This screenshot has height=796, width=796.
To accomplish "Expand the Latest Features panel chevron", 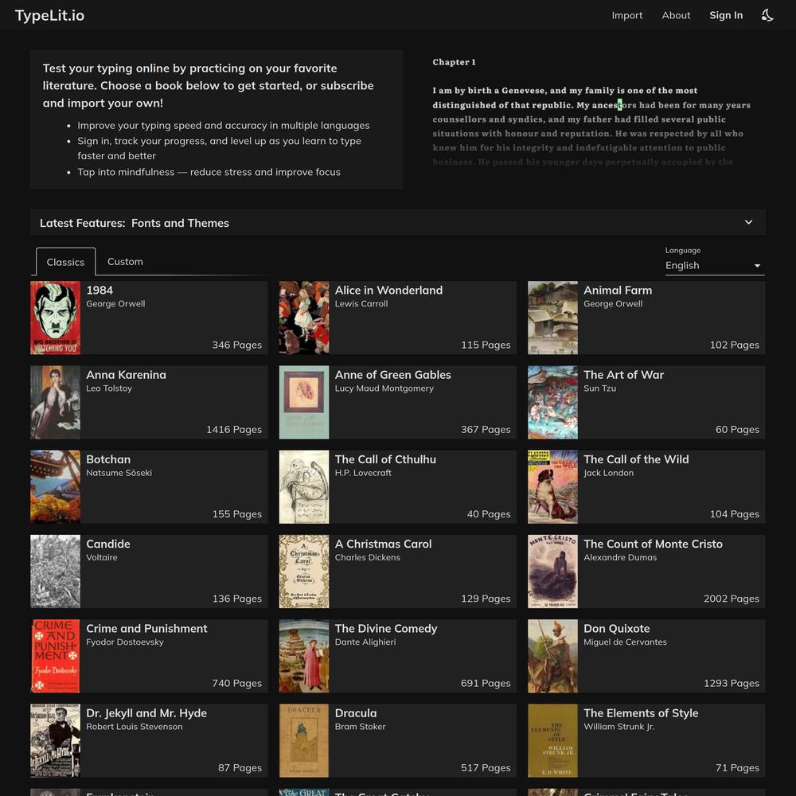I will click(748, 222).
